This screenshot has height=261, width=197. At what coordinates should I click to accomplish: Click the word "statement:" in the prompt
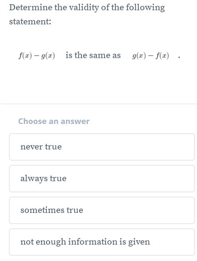30,22
